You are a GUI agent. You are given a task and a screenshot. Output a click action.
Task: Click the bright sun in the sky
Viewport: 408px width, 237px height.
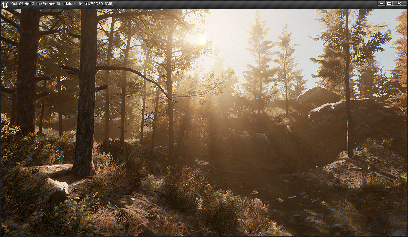(202, 40)
